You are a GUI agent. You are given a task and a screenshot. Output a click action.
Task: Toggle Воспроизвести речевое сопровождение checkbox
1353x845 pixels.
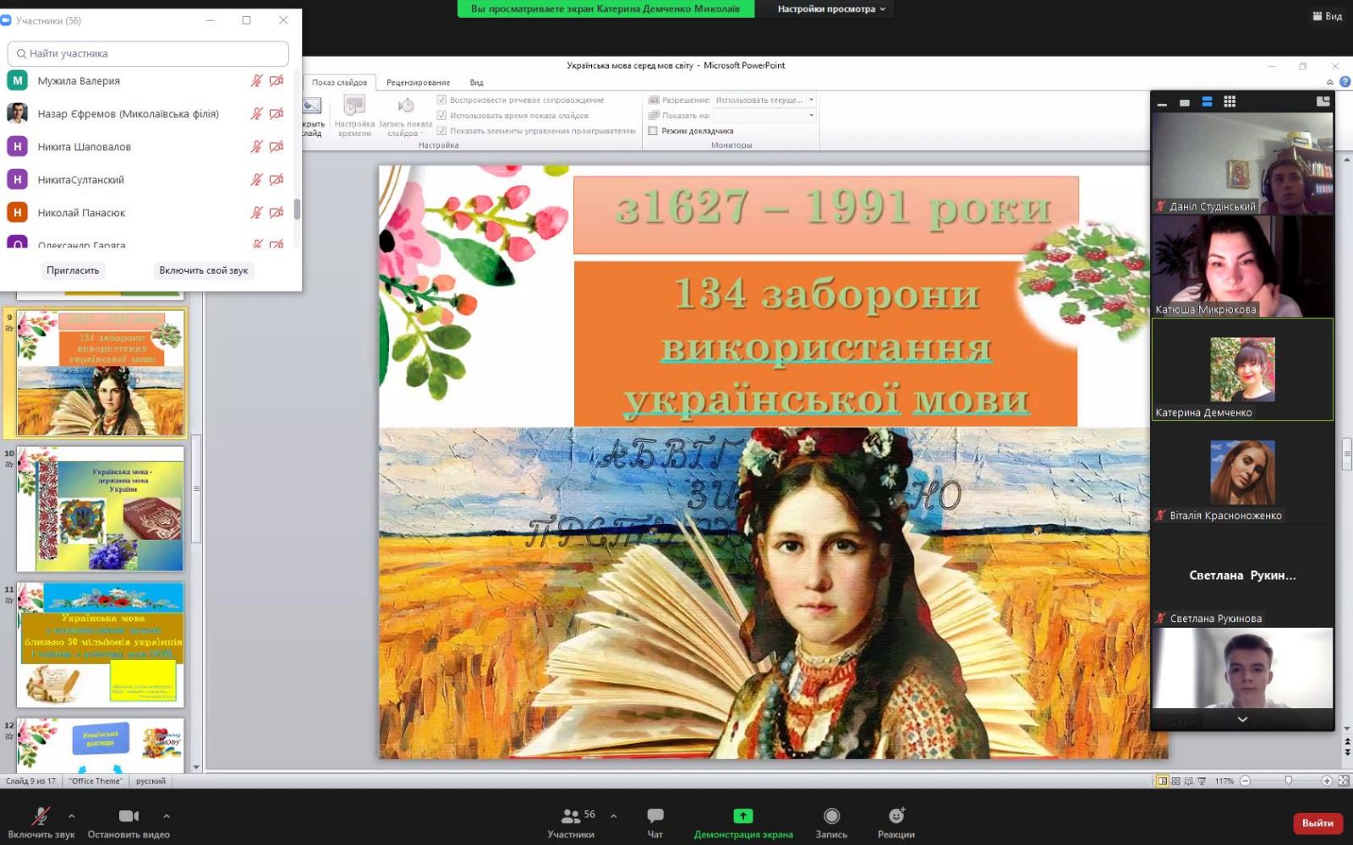coord(441,100)
